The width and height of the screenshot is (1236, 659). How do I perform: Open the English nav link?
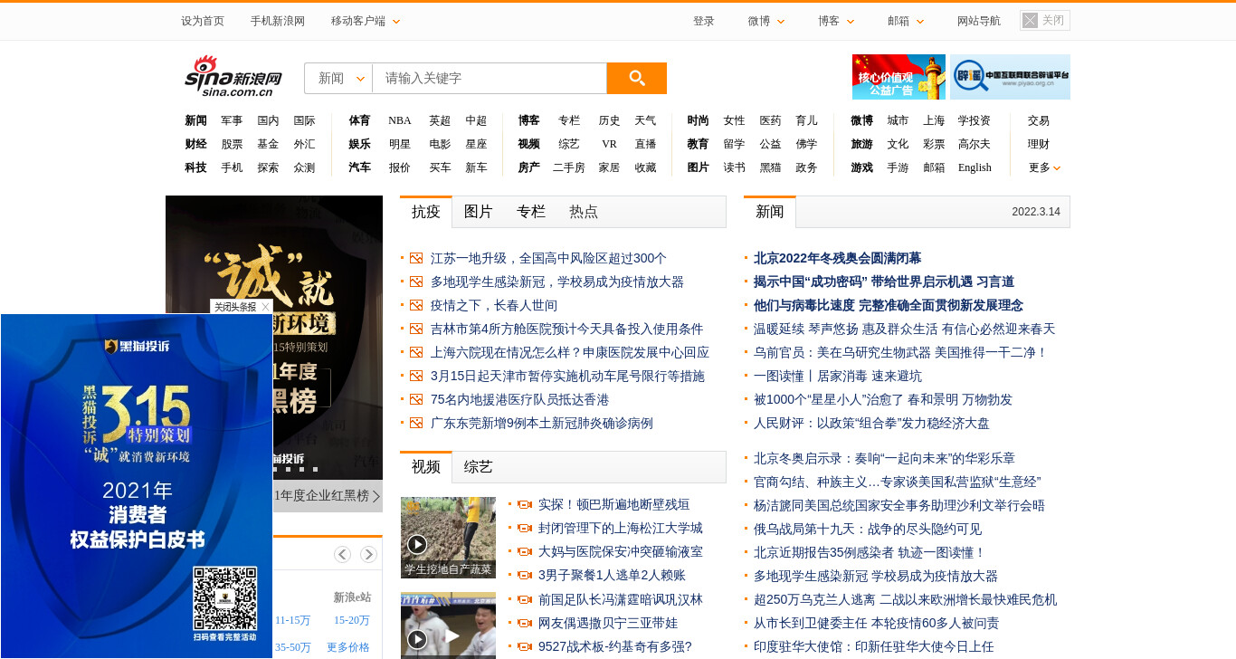(975, 167)
